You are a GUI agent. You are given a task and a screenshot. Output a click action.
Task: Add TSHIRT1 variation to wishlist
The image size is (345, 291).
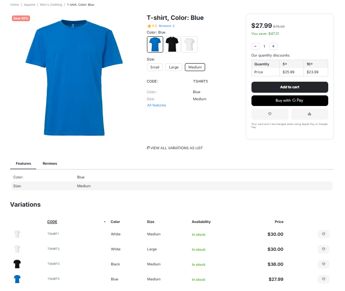[323, 234]
